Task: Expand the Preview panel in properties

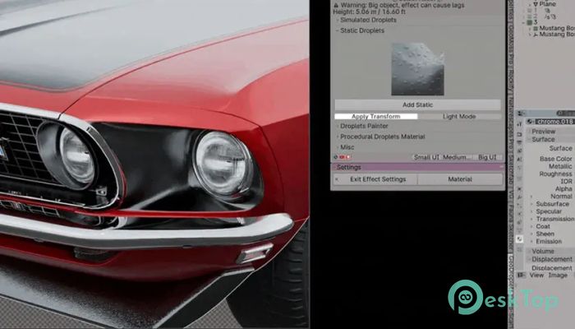Action: [x=543, y=132]
